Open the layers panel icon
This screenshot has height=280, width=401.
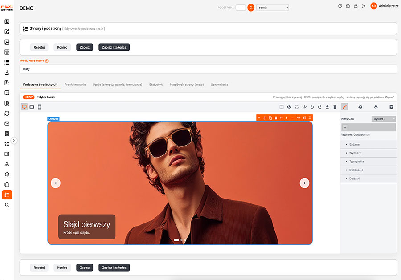pos(376,107)
